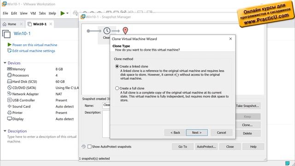Click the '1 snapshot(s) selected' status text
Viewport: 295px width, 166px height.
[94, 159]
